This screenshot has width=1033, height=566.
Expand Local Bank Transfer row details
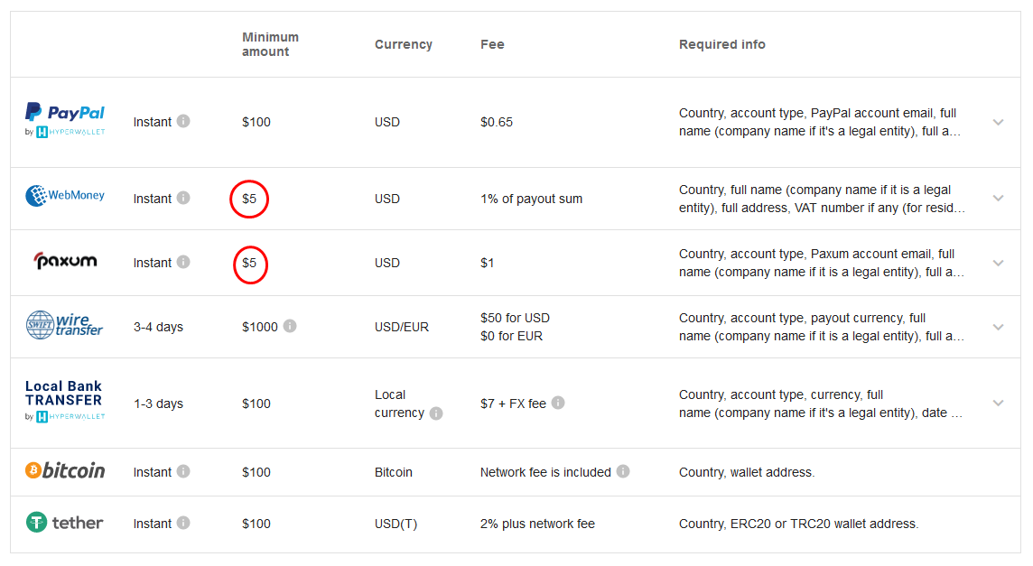pyautogui.click(x=998, y=403)
